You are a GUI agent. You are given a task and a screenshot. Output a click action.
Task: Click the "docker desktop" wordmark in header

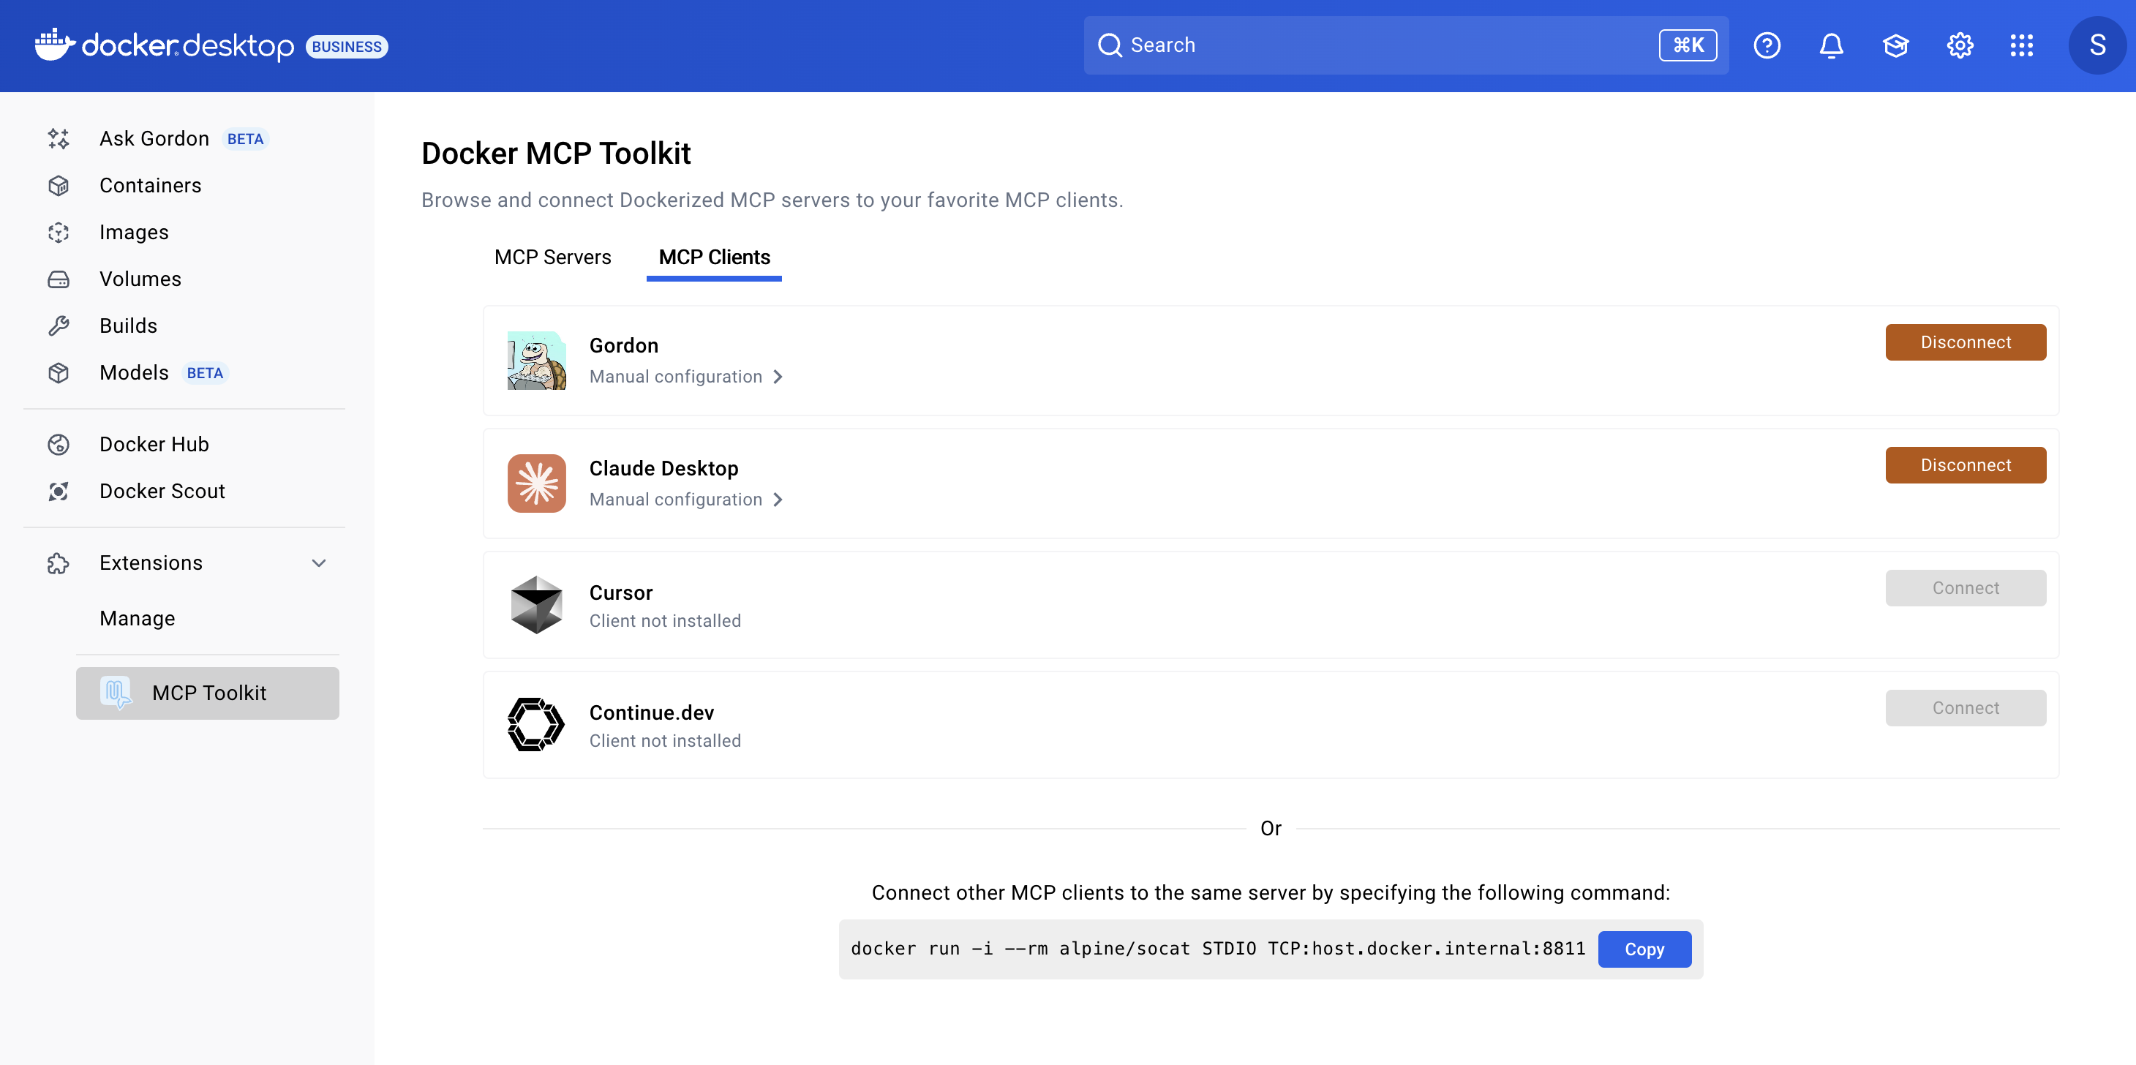[x=187, y=45]
